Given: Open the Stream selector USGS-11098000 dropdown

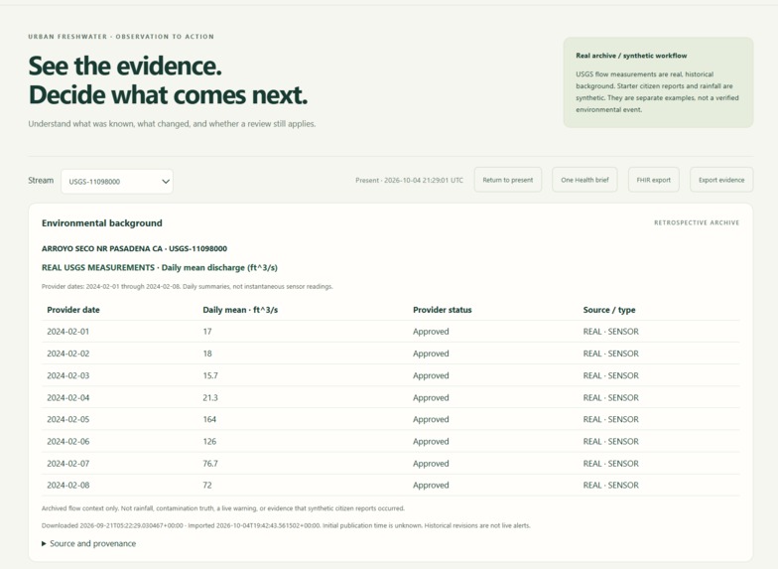Looking at the screenshot, I should coord(117,181).
